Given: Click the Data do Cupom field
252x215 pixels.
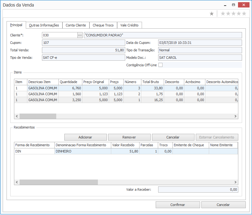Looking at the screenshot, I should pos(200,43).
